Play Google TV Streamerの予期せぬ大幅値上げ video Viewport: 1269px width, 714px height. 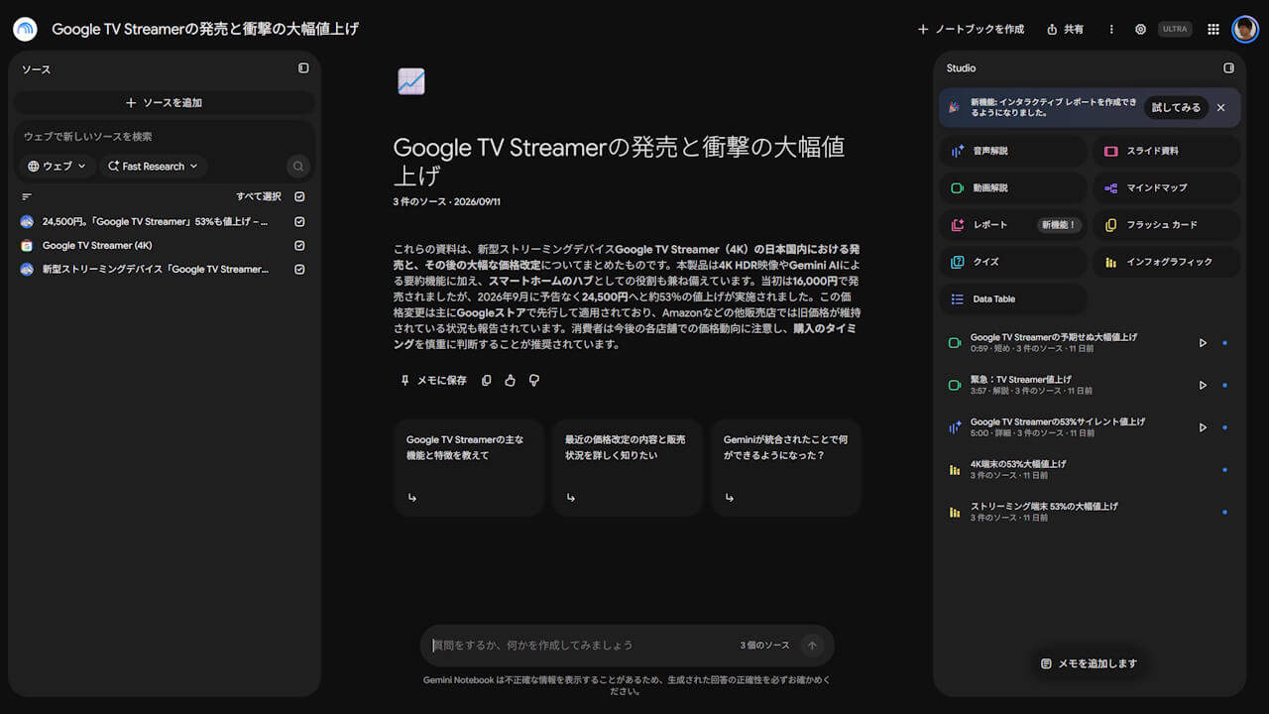[1203, 343]
